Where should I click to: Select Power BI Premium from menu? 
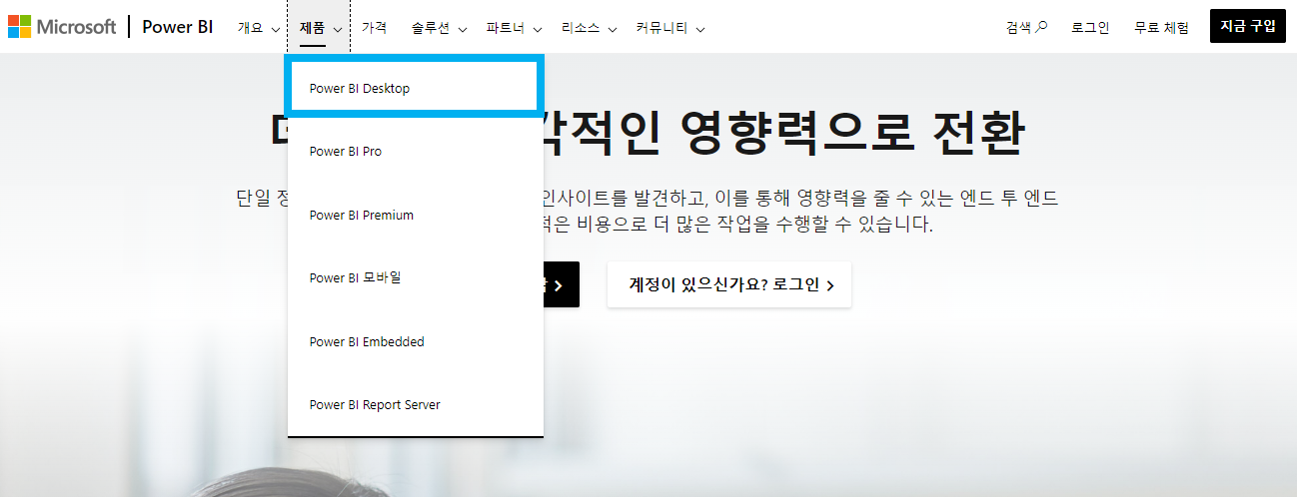point(415,215)
